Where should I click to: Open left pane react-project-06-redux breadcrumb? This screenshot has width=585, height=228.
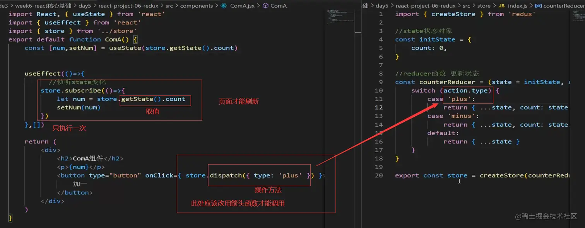pyautogui.click(x=128, y=6)
